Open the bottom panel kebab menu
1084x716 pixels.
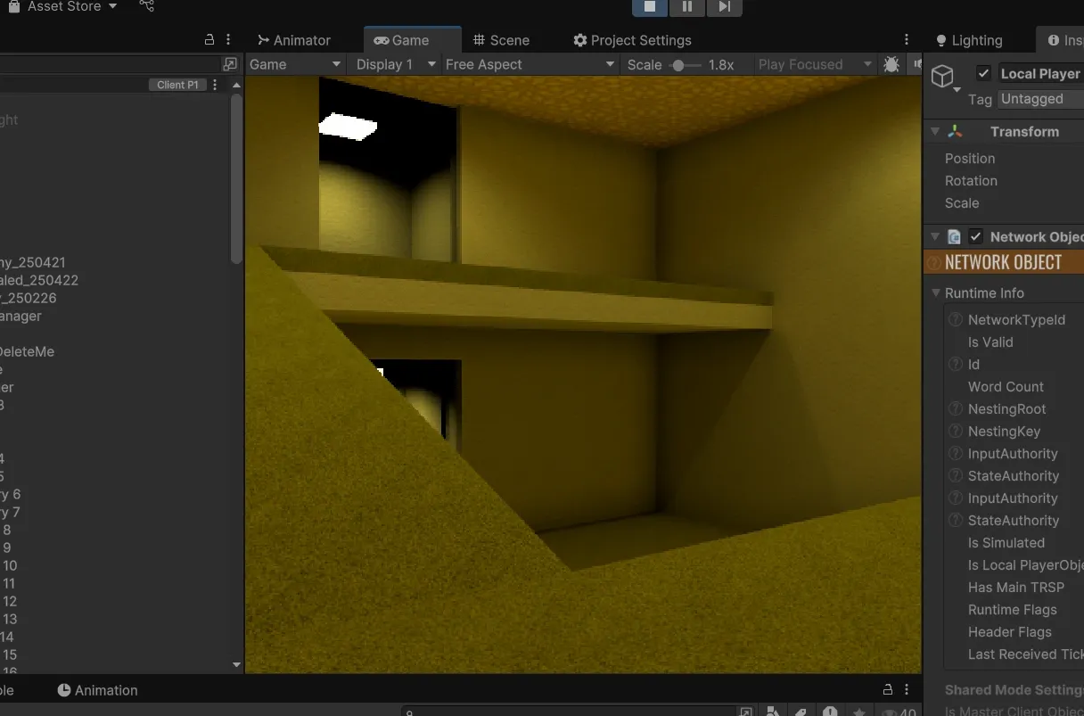[907, 690]
